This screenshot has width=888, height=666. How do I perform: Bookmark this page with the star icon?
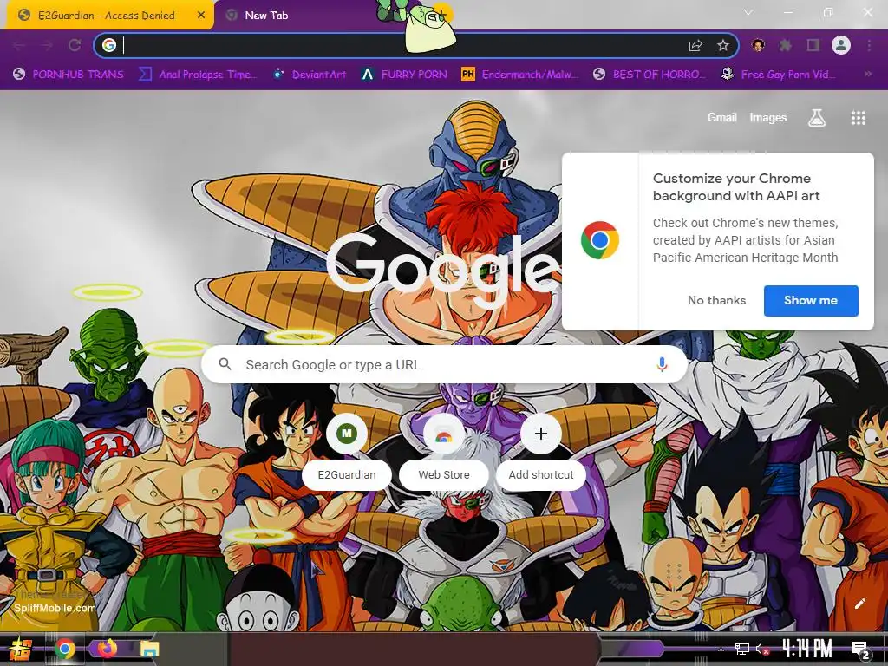click(x=722, y=45)
